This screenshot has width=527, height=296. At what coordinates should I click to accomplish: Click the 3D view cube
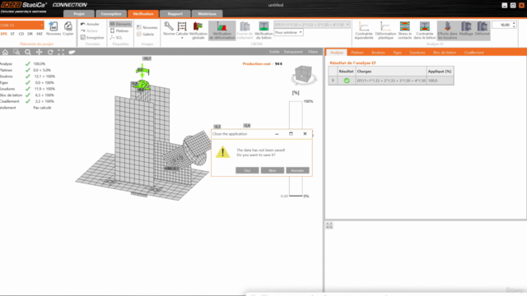(304, 75)
